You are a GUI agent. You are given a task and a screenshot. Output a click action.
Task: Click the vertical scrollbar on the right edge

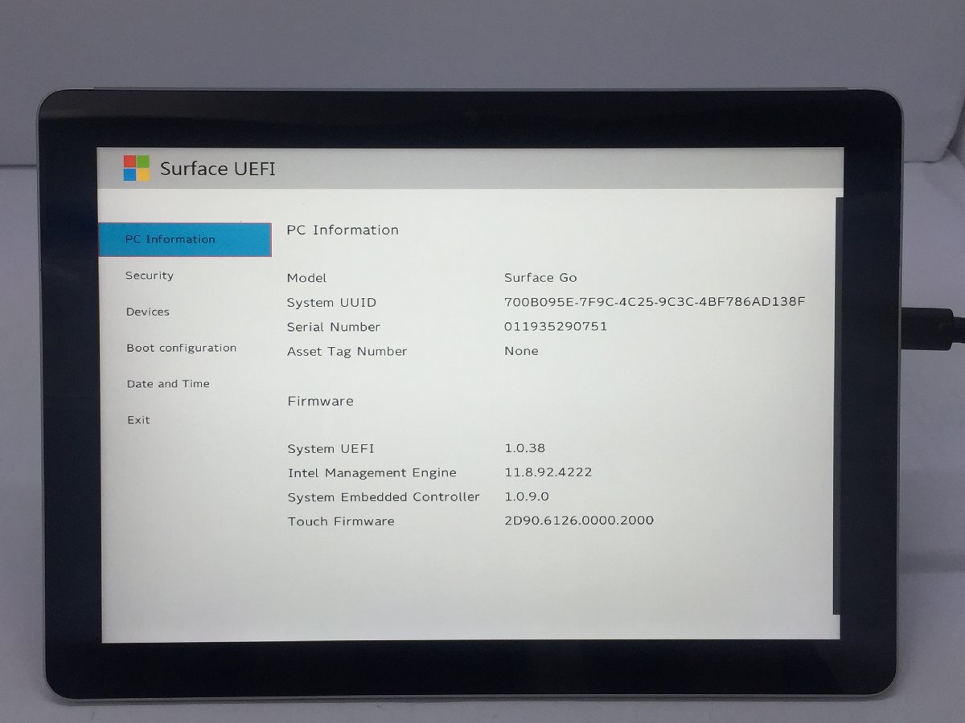click(836, 406)
